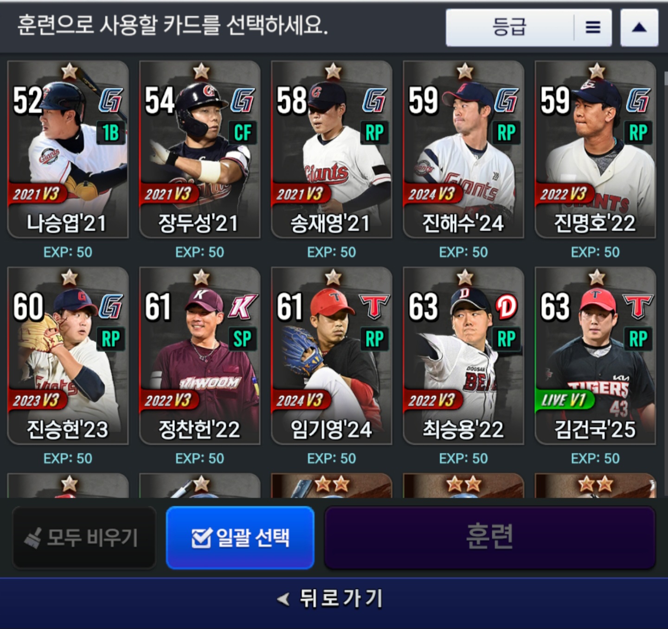Click the 훈련 train button

[x=490, y=538]
